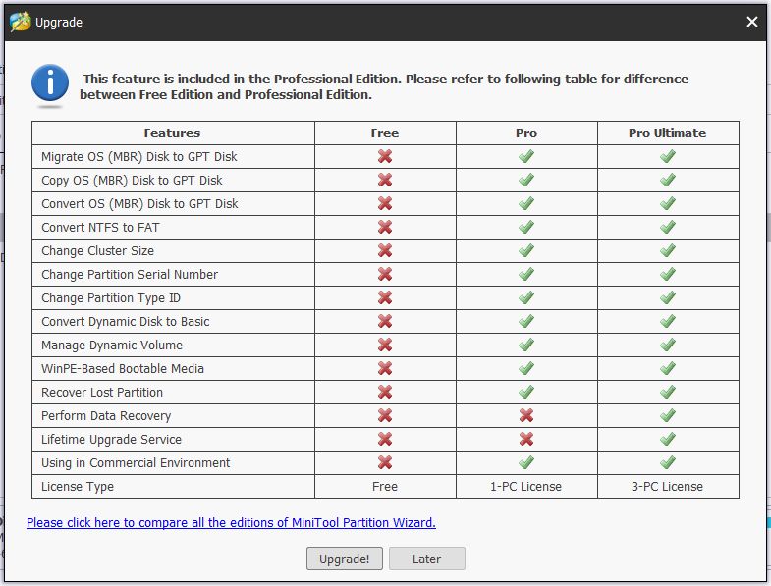
Task: Click Pro checkmark for Change Partition Type ID
Action: click(x=526, y=297)
